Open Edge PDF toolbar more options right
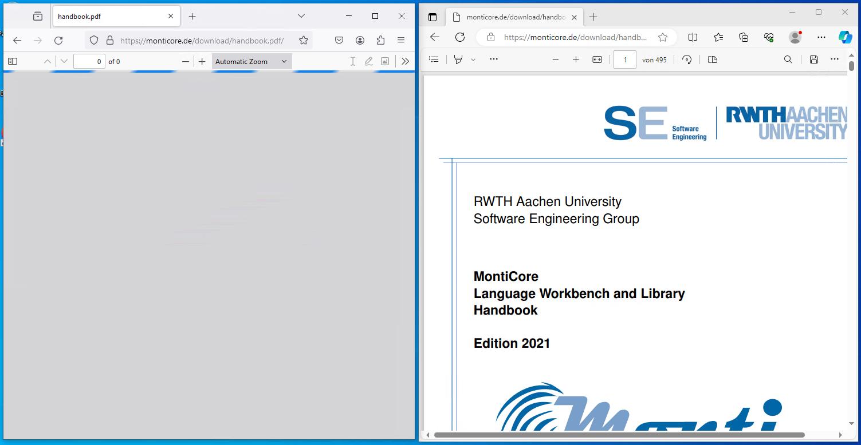The image size is (861, 445). [x=835, y=59]
